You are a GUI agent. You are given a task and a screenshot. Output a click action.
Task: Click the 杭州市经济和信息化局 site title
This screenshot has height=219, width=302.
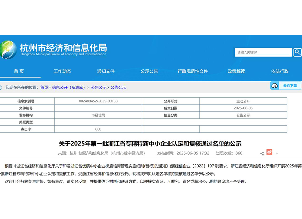[63, 48]
